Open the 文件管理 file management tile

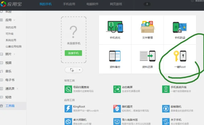[x=148, y=30]
